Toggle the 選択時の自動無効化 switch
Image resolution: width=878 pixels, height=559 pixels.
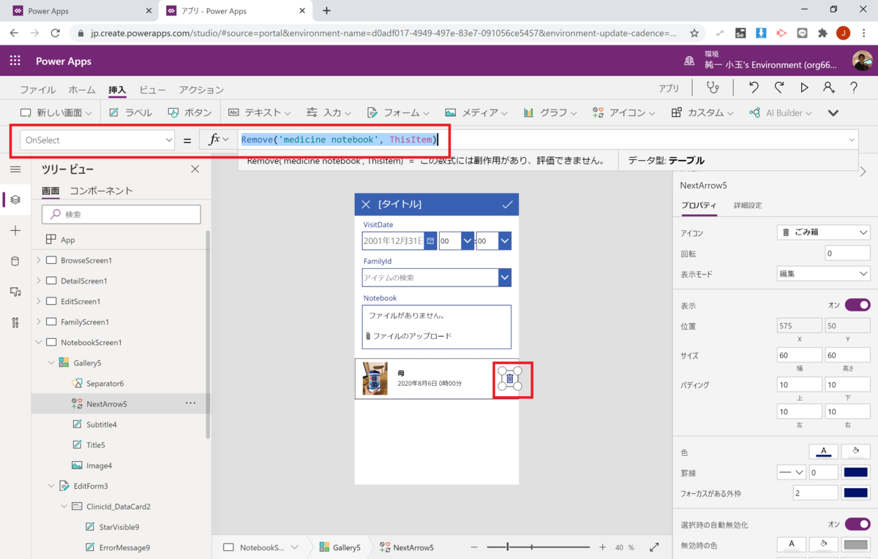point(858,524)
